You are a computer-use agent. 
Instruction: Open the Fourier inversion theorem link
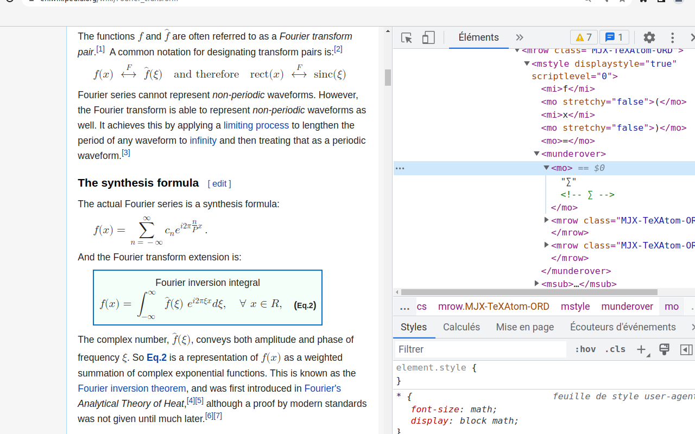pos(132,388)
